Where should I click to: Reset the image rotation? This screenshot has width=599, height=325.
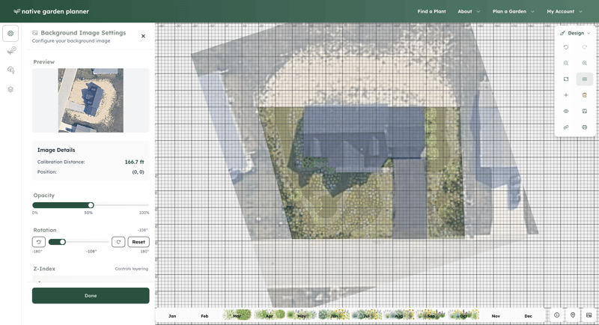click(139, 242)
